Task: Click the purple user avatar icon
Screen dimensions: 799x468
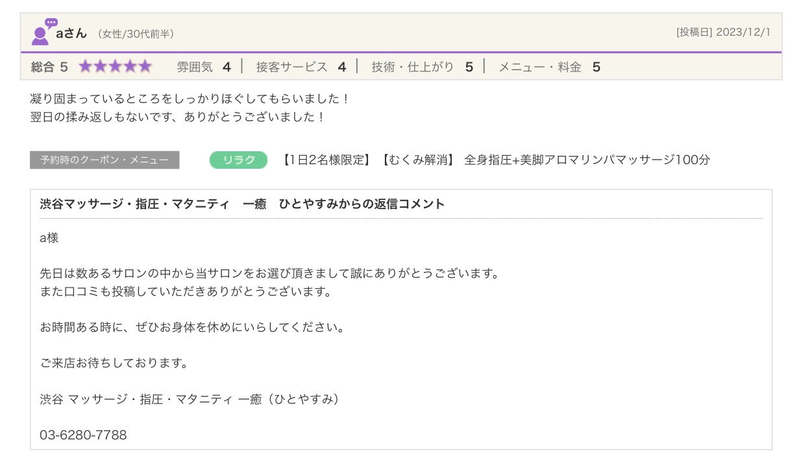Action: tap(43, 32)
